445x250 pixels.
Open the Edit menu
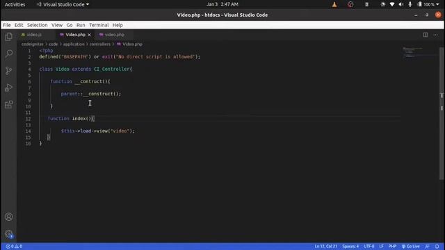19,25
